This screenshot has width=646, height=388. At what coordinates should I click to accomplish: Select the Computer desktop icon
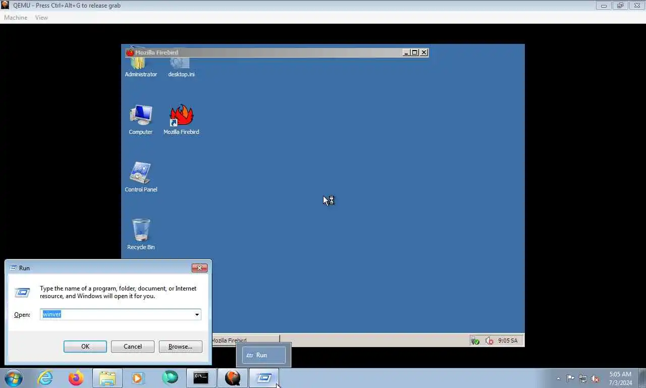[141, 120]
